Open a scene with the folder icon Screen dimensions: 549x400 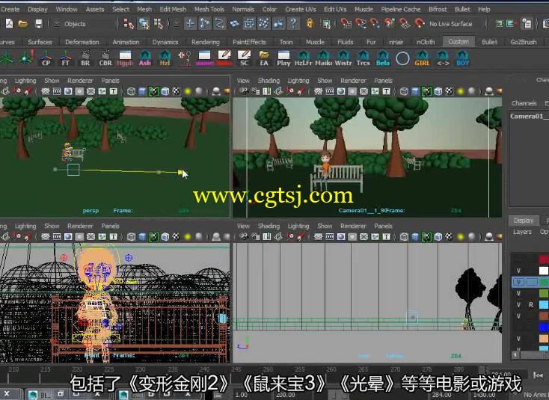[x=23, y=23]
